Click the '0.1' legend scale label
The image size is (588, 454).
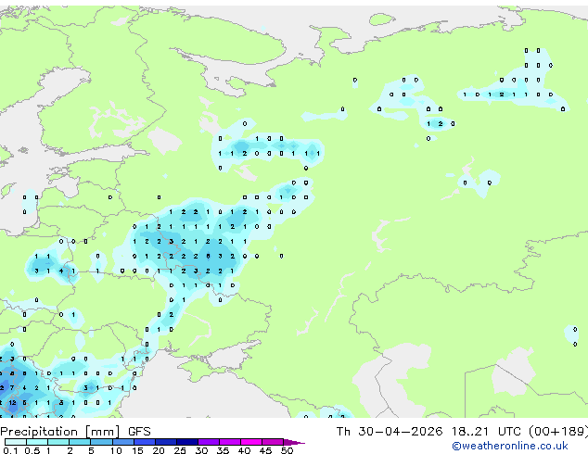[x=10, y=450]
